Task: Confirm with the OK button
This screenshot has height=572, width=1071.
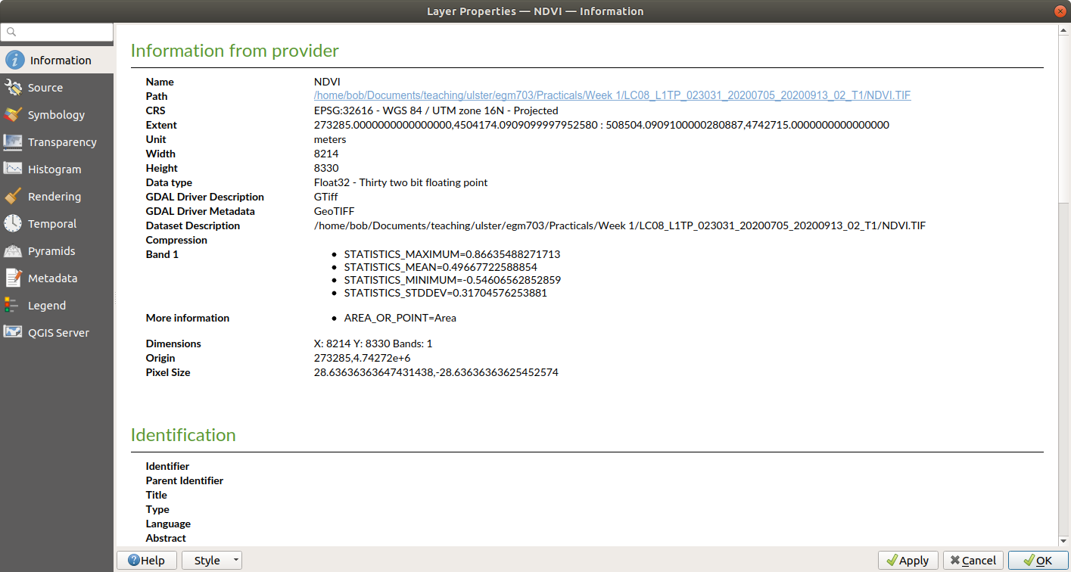Action: click(1037, 561)
